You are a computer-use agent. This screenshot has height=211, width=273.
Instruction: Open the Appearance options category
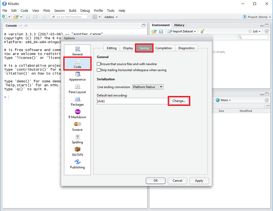[x=77, y=76]
